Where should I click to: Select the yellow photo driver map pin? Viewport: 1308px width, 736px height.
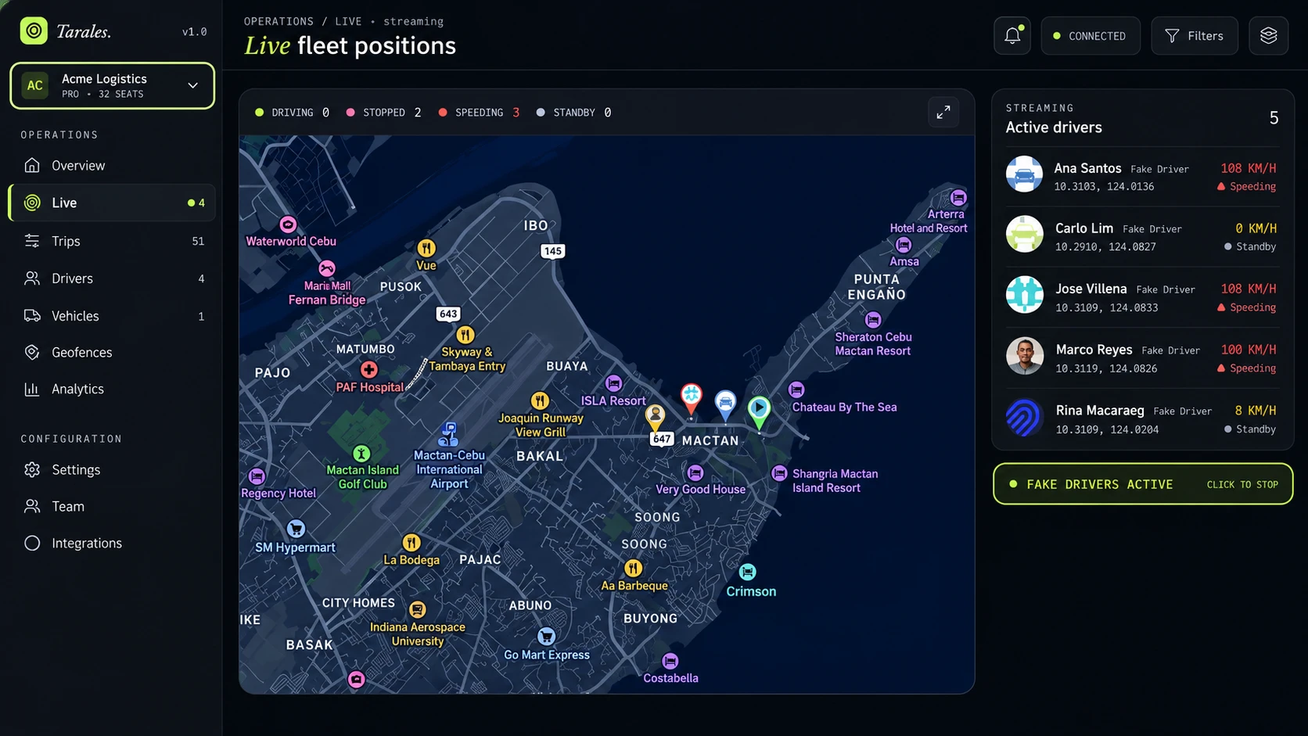coord(655,418)
